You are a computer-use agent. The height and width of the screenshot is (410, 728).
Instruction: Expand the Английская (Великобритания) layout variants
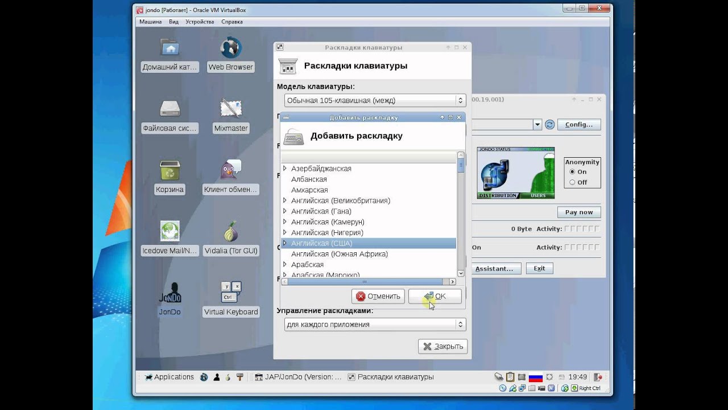coord(285,200)
